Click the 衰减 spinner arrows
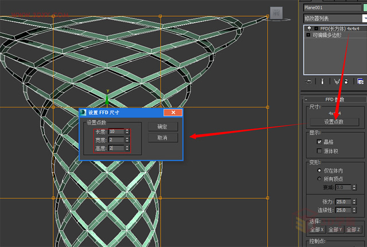This screenshot has height=247, width=367. point(354,188)
